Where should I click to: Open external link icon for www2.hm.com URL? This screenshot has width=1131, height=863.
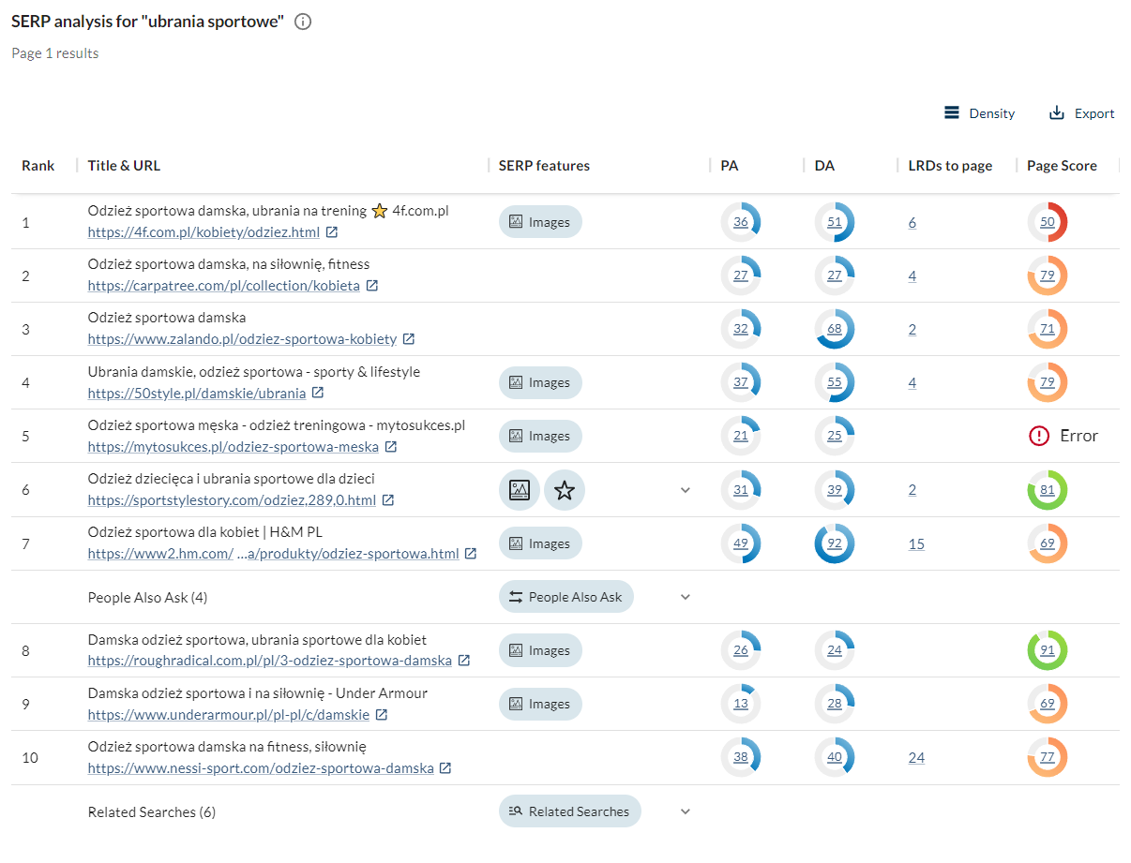pyautogui.click(x=471, y=554)
